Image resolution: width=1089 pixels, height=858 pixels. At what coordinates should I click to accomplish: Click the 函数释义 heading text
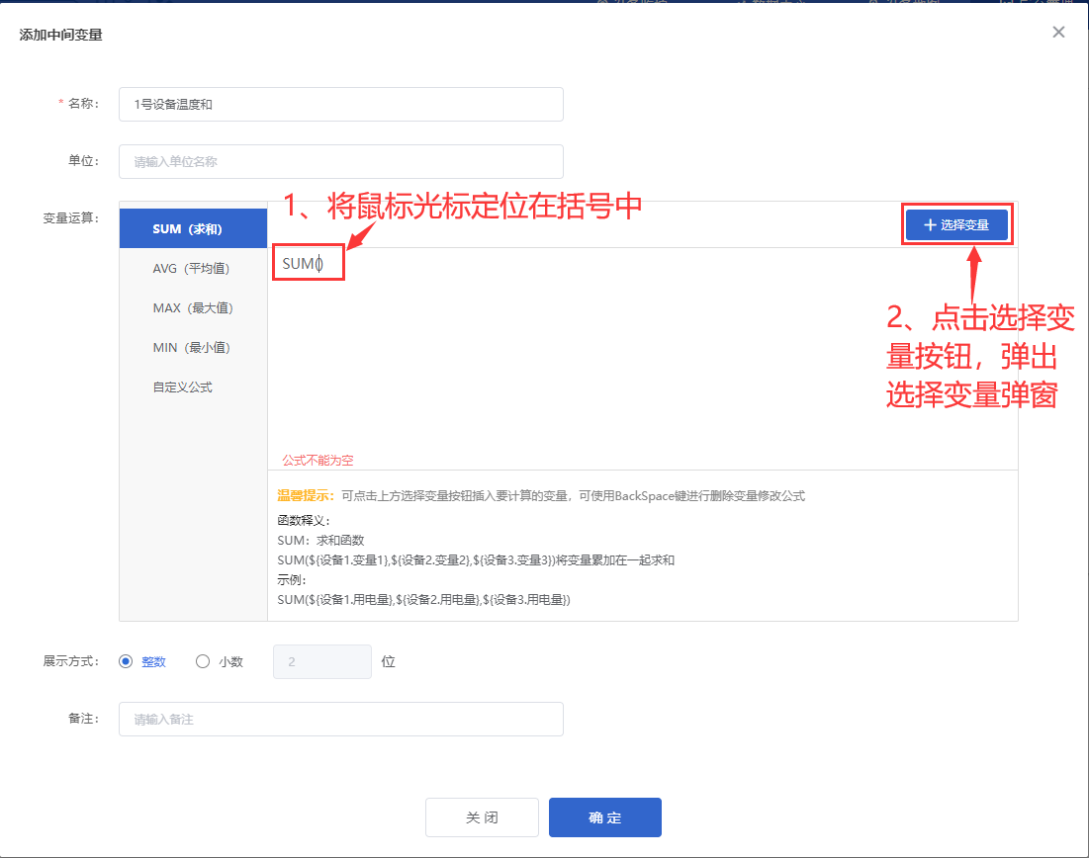[x=304, y=520]
